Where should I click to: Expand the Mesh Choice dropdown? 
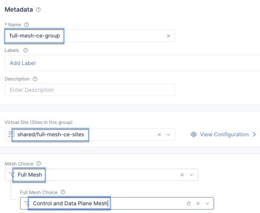point(191,175)
